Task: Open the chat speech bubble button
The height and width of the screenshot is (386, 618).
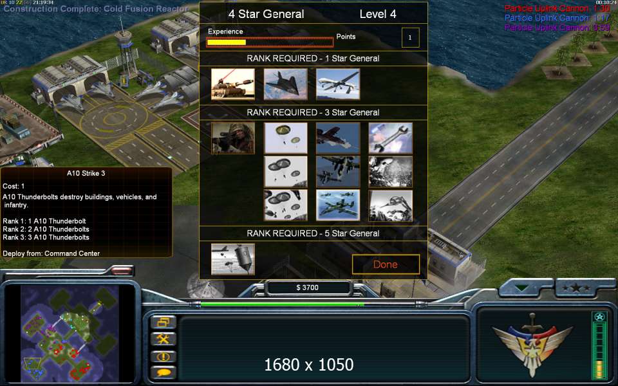Action: [x=163, y=372]
